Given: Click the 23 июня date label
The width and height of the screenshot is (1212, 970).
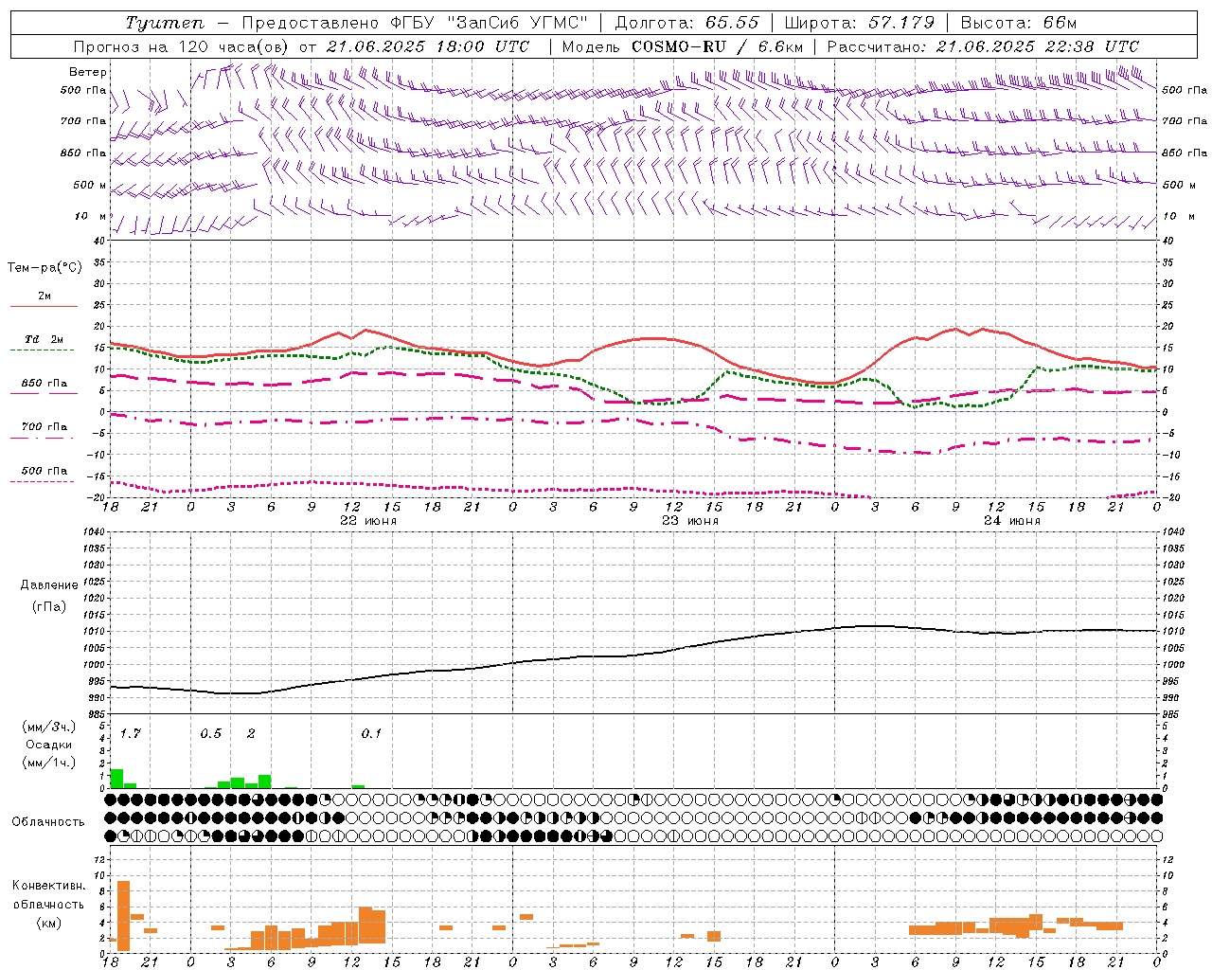Looking at the screenshot, I should tap(690, 521).
